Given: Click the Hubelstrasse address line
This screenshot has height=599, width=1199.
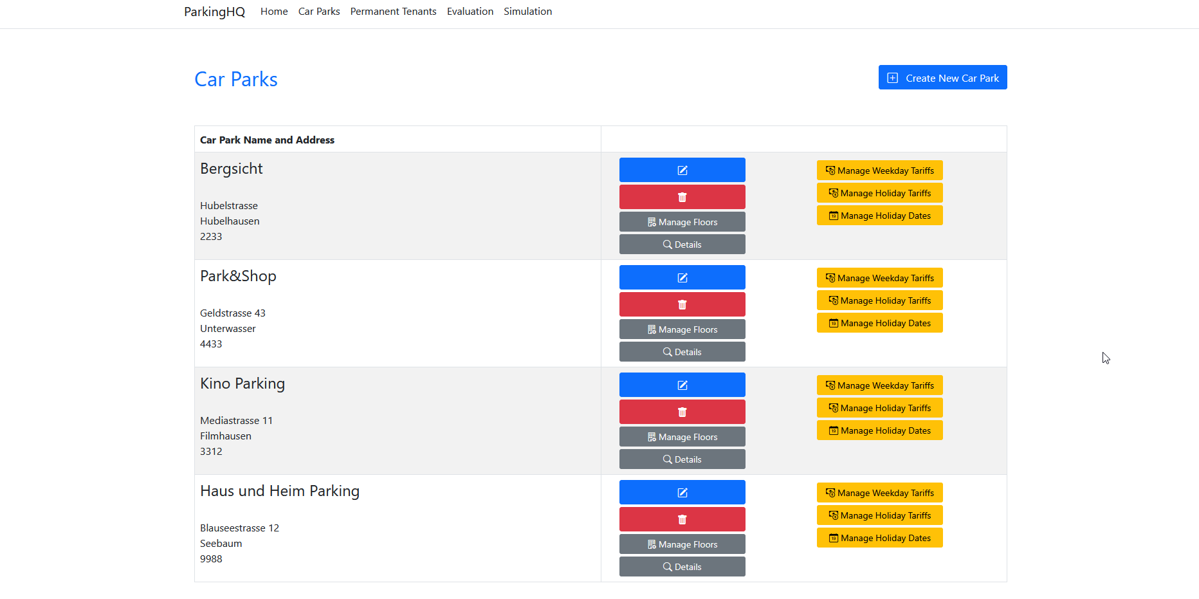Looking at the screenshot, I should pyautogui.click(x=229, y=206).
